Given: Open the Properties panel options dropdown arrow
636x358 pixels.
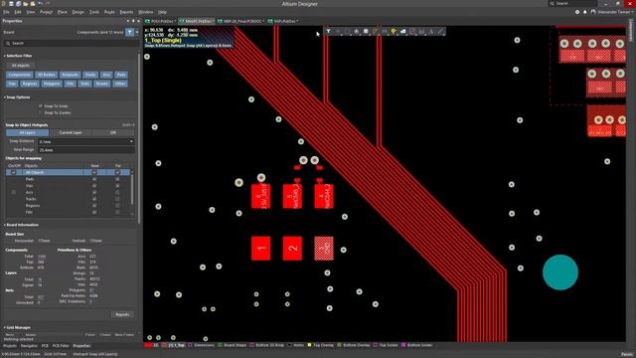Looking at the screenshot, I should (128, 21).
